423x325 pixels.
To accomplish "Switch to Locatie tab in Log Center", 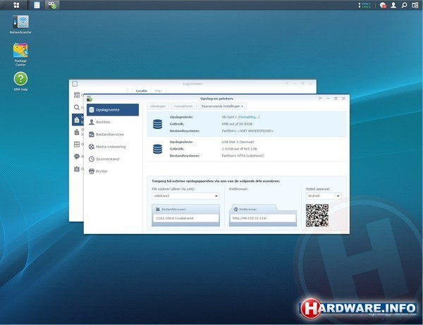I will (142, 91).
